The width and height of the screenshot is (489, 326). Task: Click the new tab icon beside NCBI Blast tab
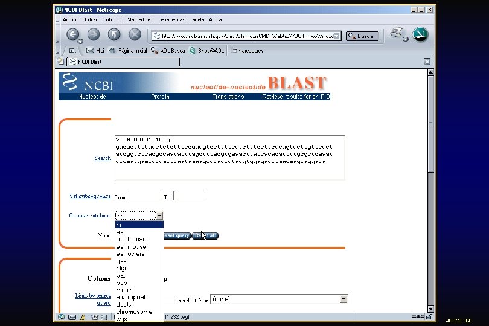pos(60,62)
